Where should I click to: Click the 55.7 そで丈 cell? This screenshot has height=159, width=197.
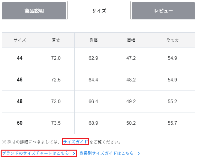pos(172,123)
